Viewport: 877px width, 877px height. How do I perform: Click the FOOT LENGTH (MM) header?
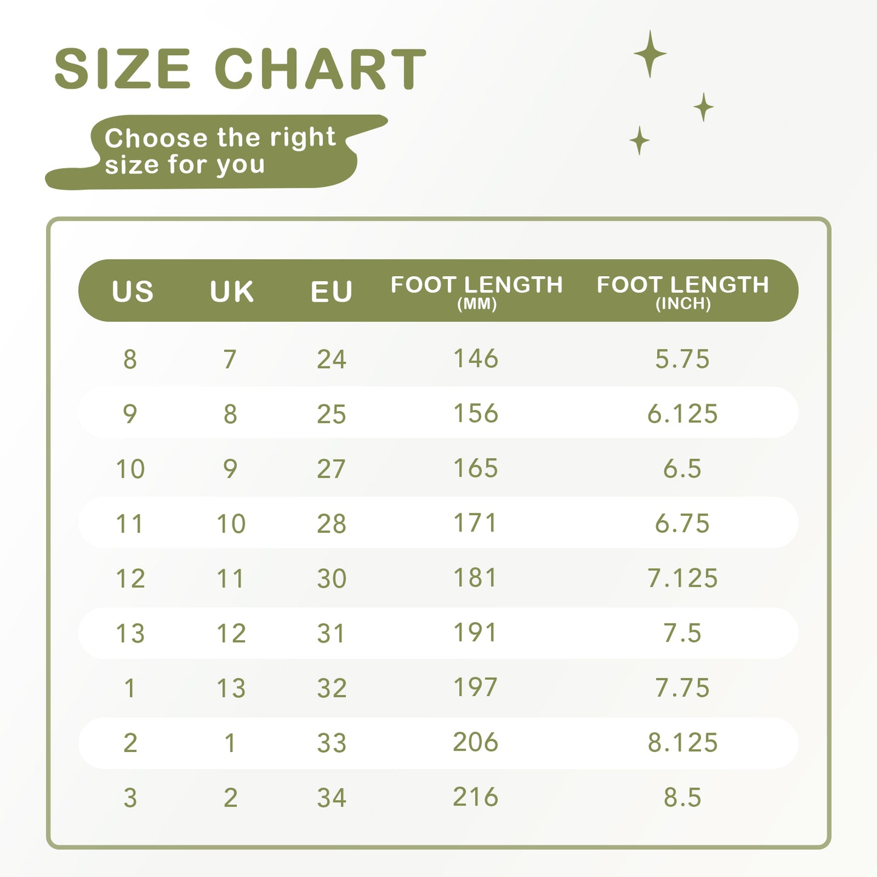(476, 291)
